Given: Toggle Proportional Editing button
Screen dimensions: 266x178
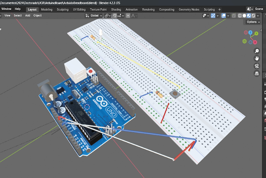Looking at the screenshot, I should click(128, 16).
